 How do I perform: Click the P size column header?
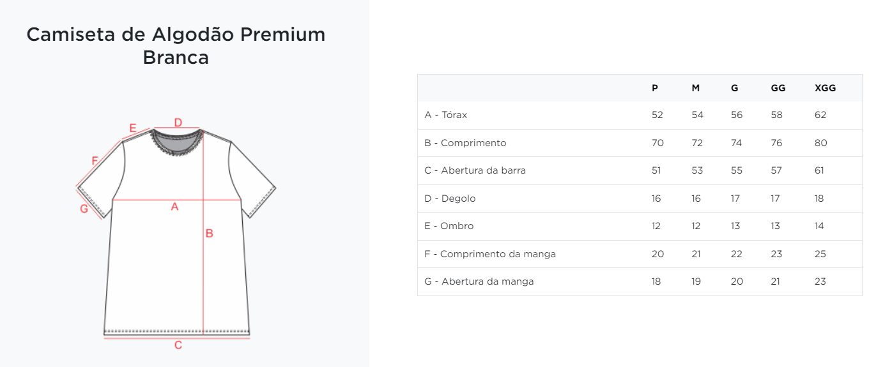pos(655,88)
